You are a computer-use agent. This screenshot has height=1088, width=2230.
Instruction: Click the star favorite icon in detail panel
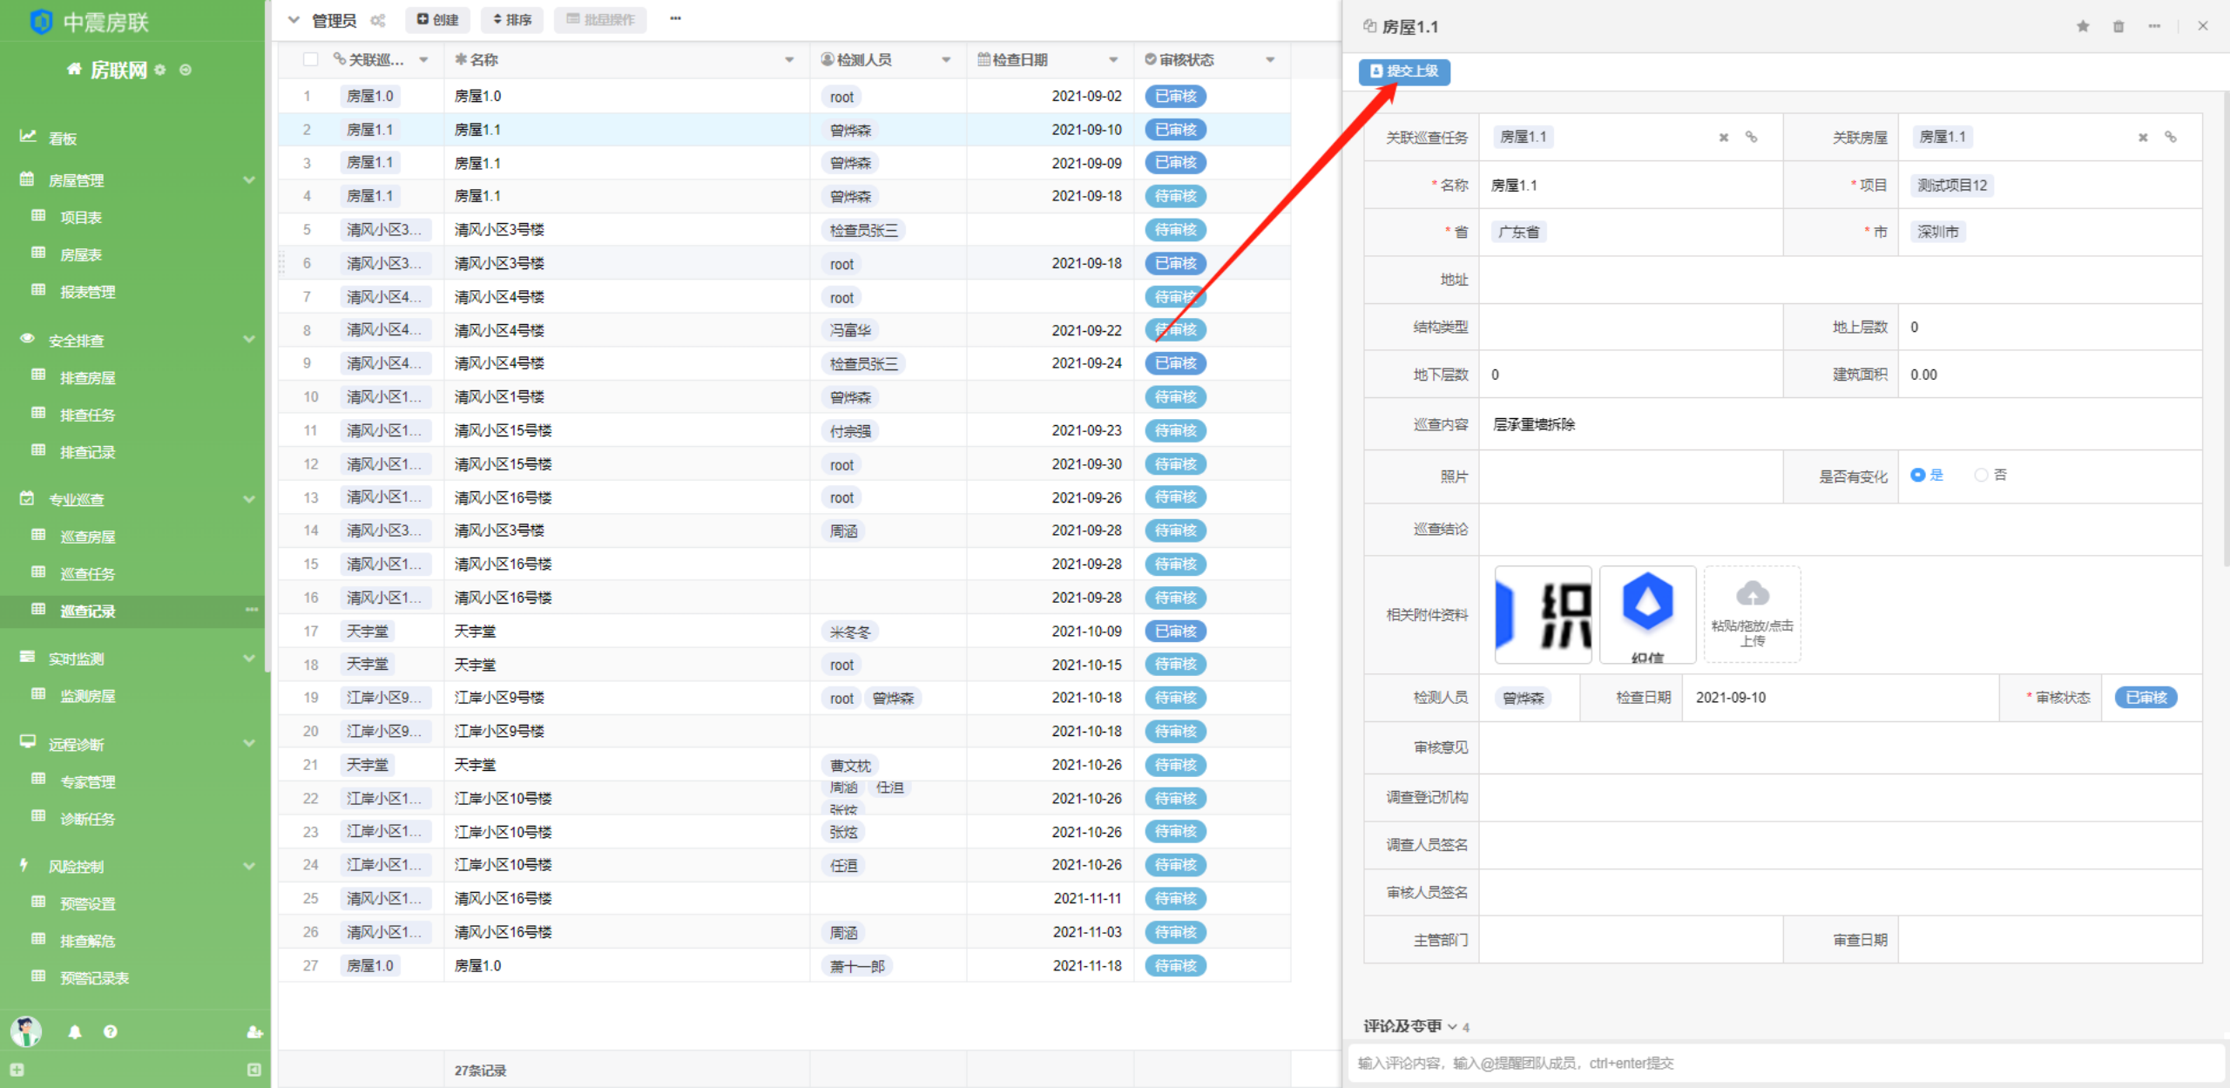click(2082, 26)
